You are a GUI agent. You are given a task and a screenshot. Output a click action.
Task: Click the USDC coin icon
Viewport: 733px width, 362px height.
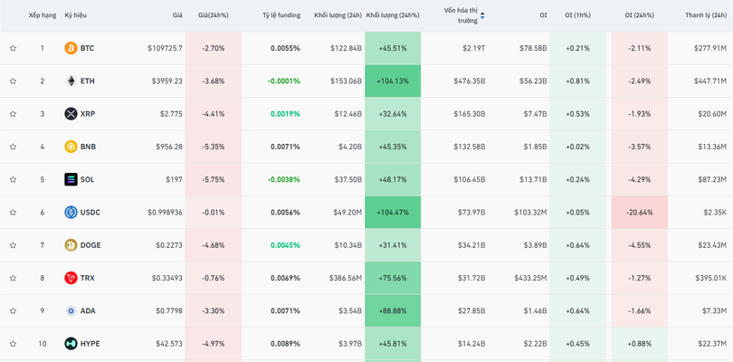click(71, 213)
